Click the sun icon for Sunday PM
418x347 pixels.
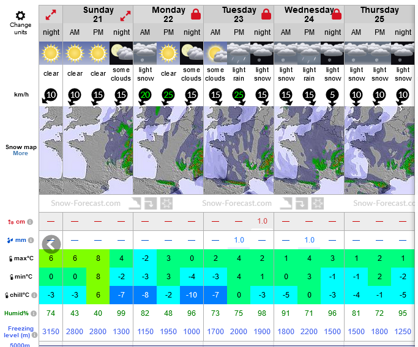pos(98,53)
